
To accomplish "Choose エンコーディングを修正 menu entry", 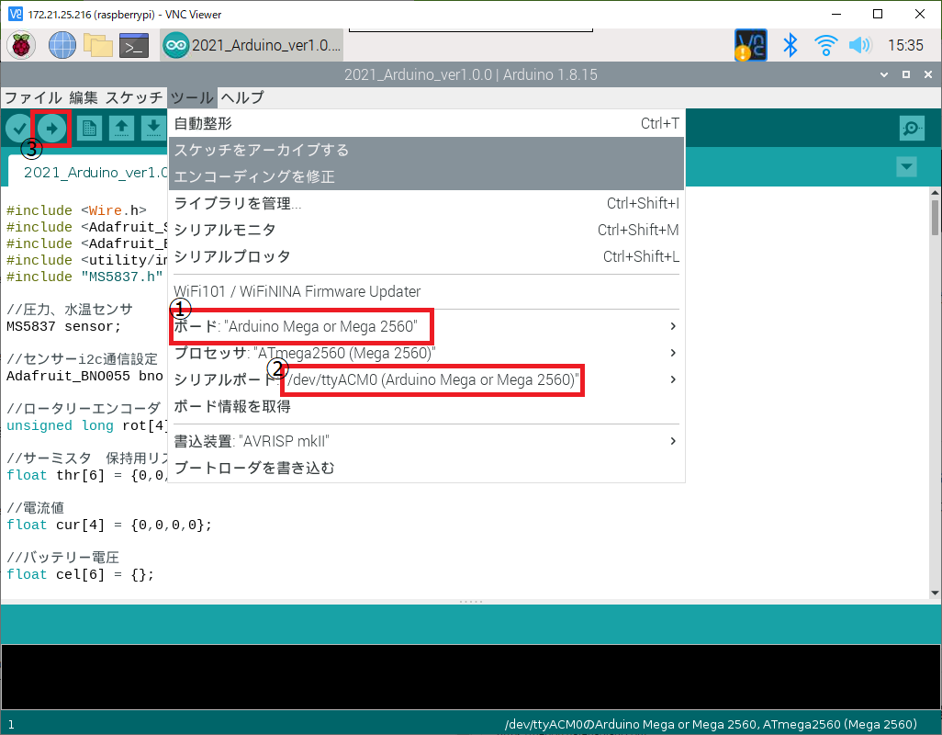I will [x=427, y=176].
